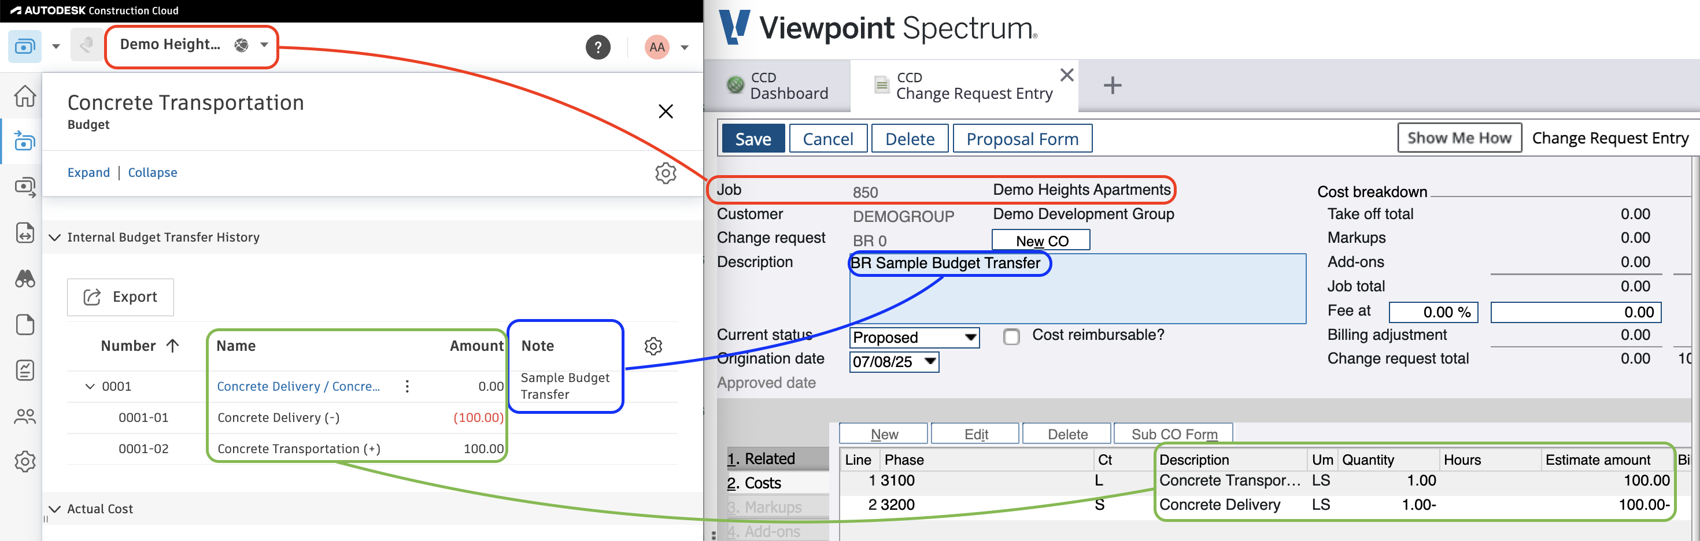Open the help question mark icon
The image size is (1700, 541).
click(598, 47)
